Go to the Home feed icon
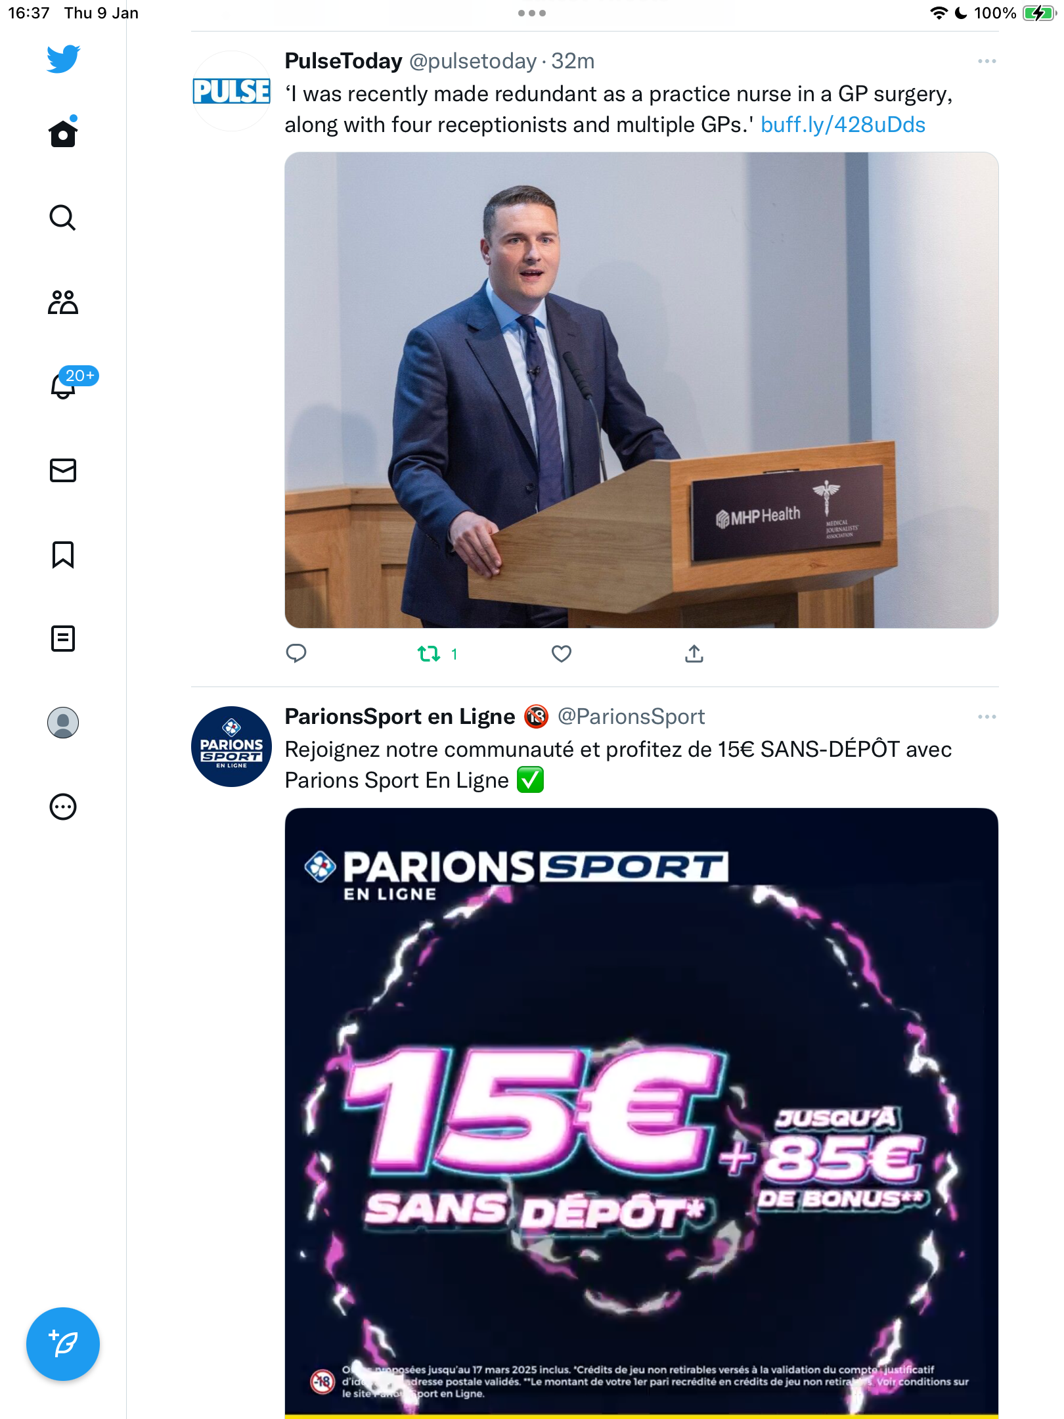This screenshot has height=1419, width=1064. (63, 133)
